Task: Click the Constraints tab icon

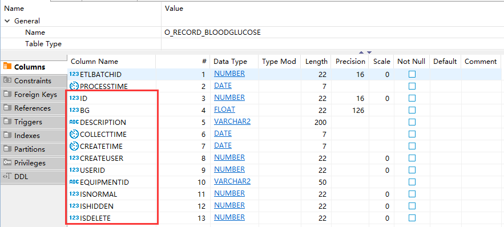Action: (7, 80)
